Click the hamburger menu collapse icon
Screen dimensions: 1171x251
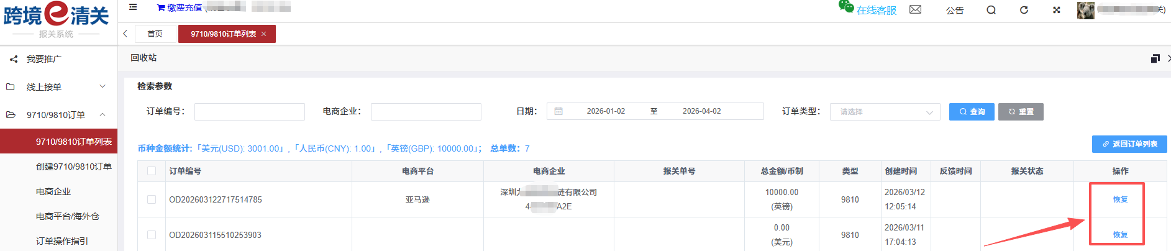click(x=133, y=7)
